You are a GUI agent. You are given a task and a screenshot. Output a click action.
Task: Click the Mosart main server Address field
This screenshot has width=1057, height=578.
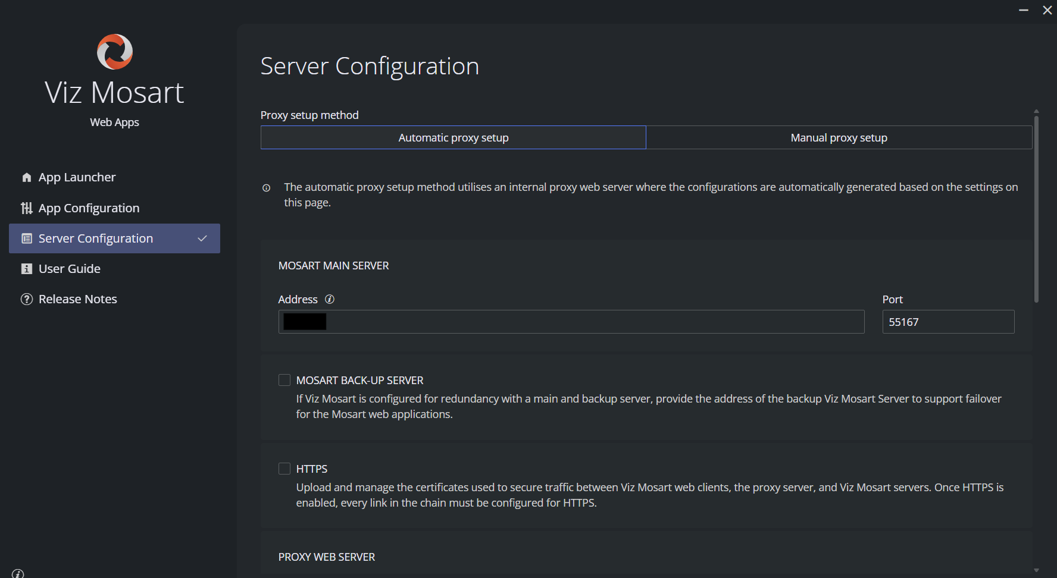(x=571, y=322)
